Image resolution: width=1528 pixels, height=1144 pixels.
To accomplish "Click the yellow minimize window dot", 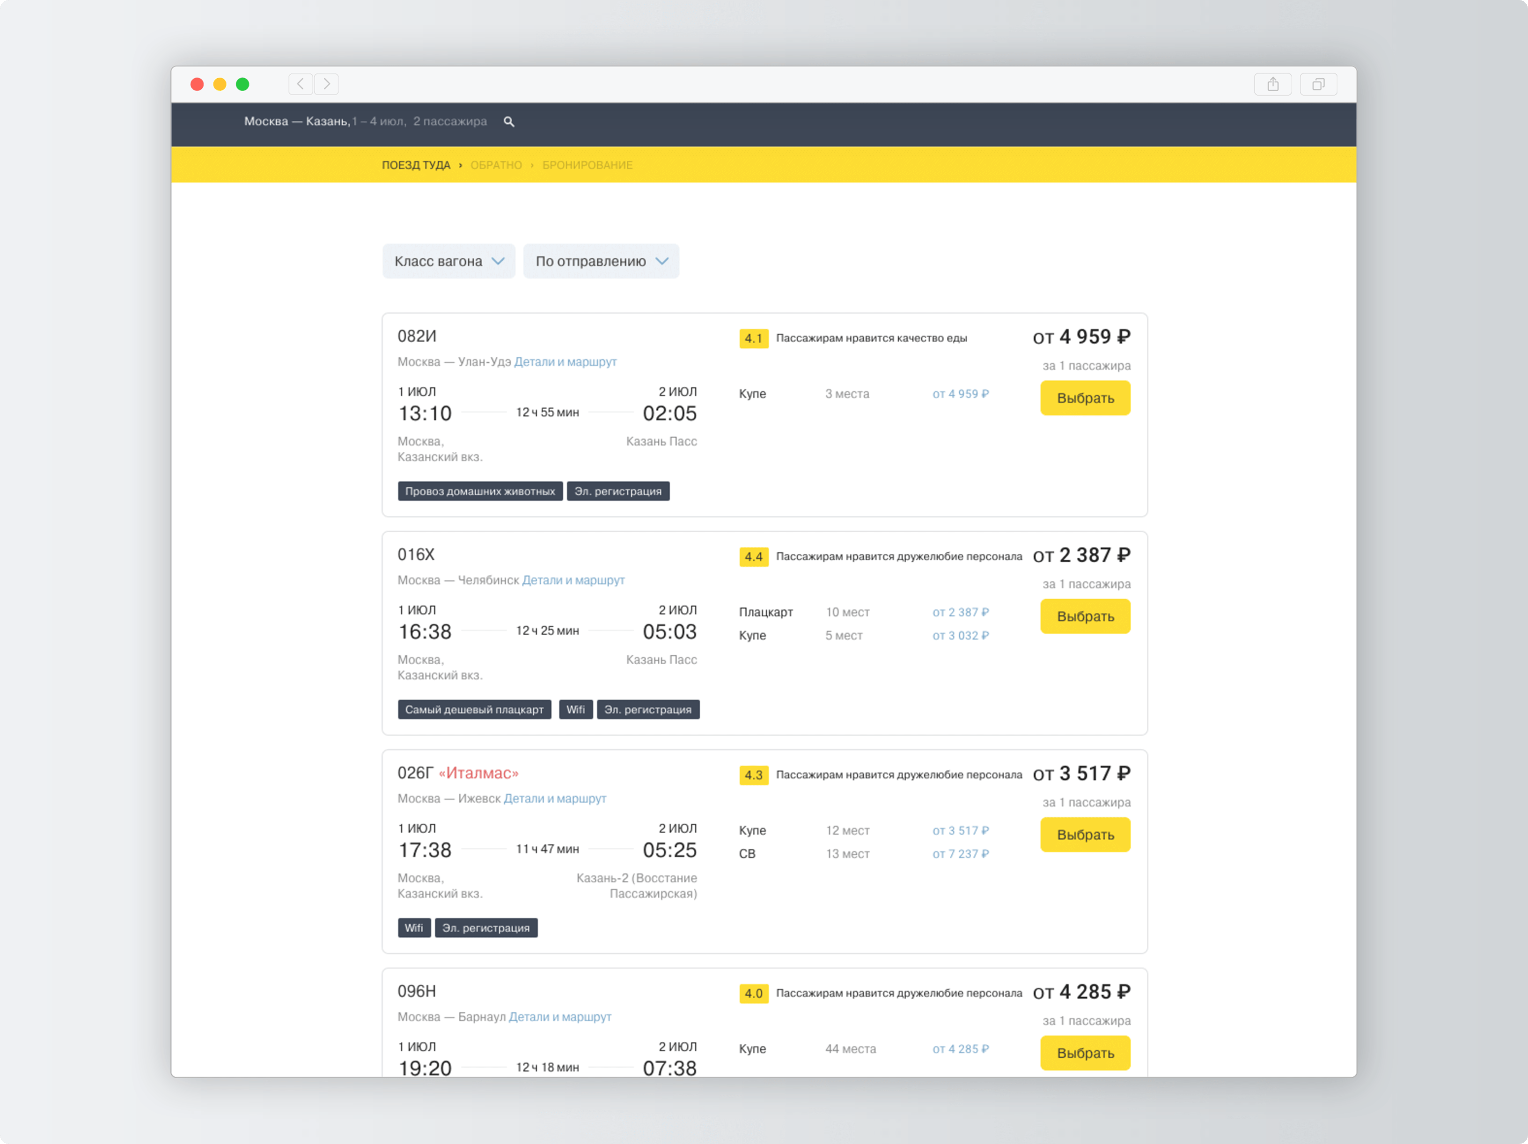I will coord(220,84).
